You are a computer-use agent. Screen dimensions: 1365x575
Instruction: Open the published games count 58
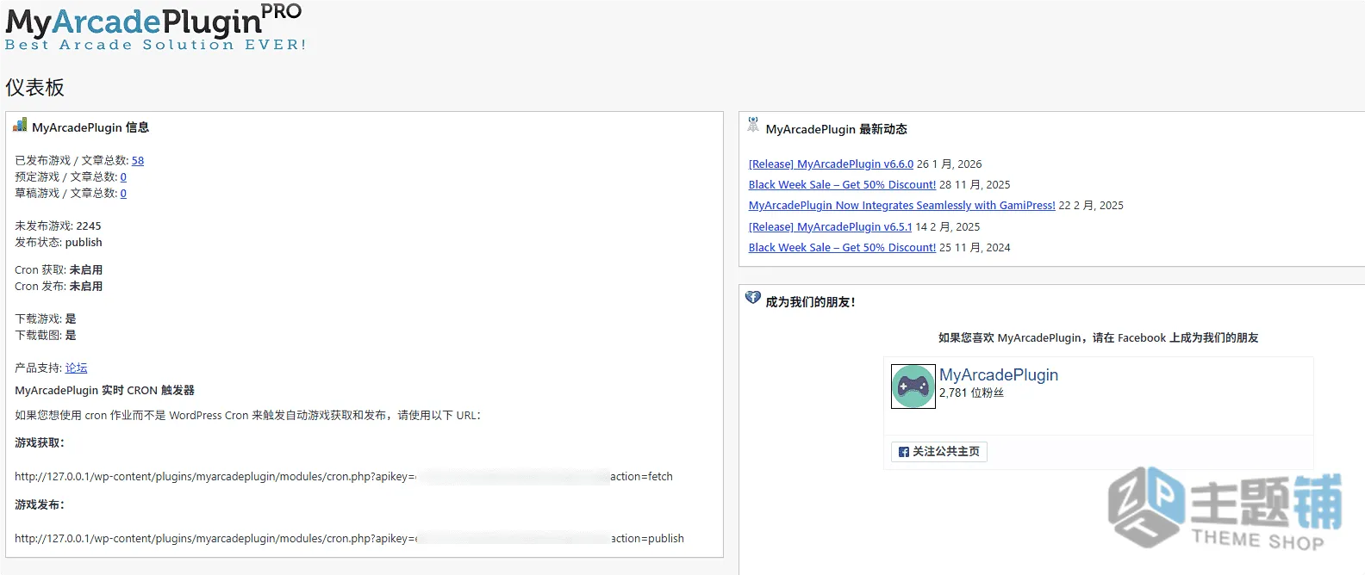(138, 161)
